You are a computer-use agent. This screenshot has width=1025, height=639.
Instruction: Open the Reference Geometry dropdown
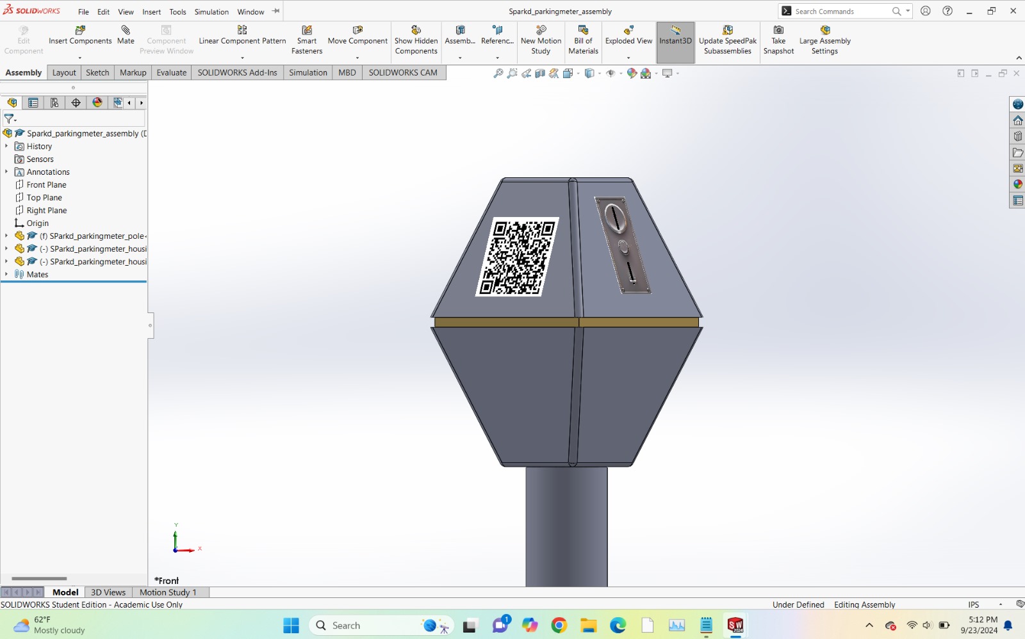497,58
